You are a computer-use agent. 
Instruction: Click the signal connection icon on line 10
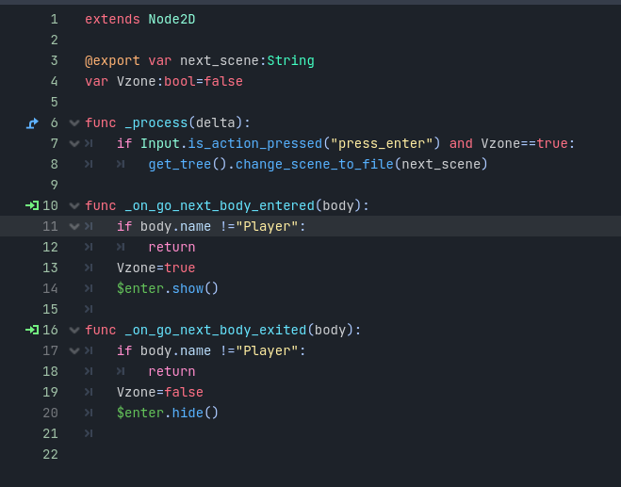click(32, 205)
